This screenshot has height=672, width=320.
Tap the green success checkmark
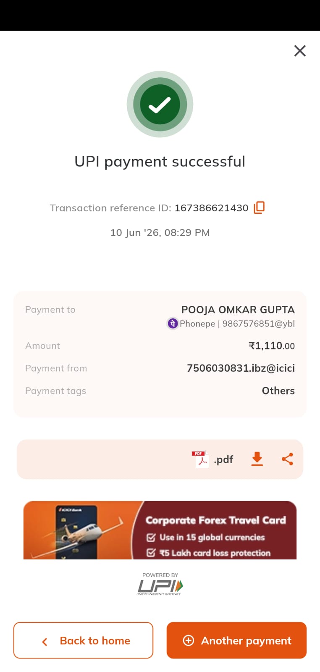point(160,104)
